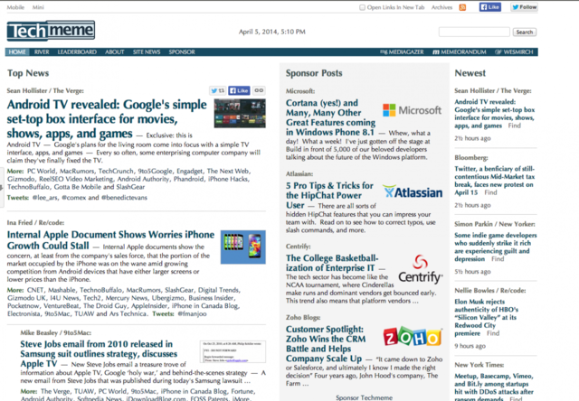Viewport: 579px width, 401px height.
Task: Open the Android TV story thumbnail
Action: click(240, 113)
